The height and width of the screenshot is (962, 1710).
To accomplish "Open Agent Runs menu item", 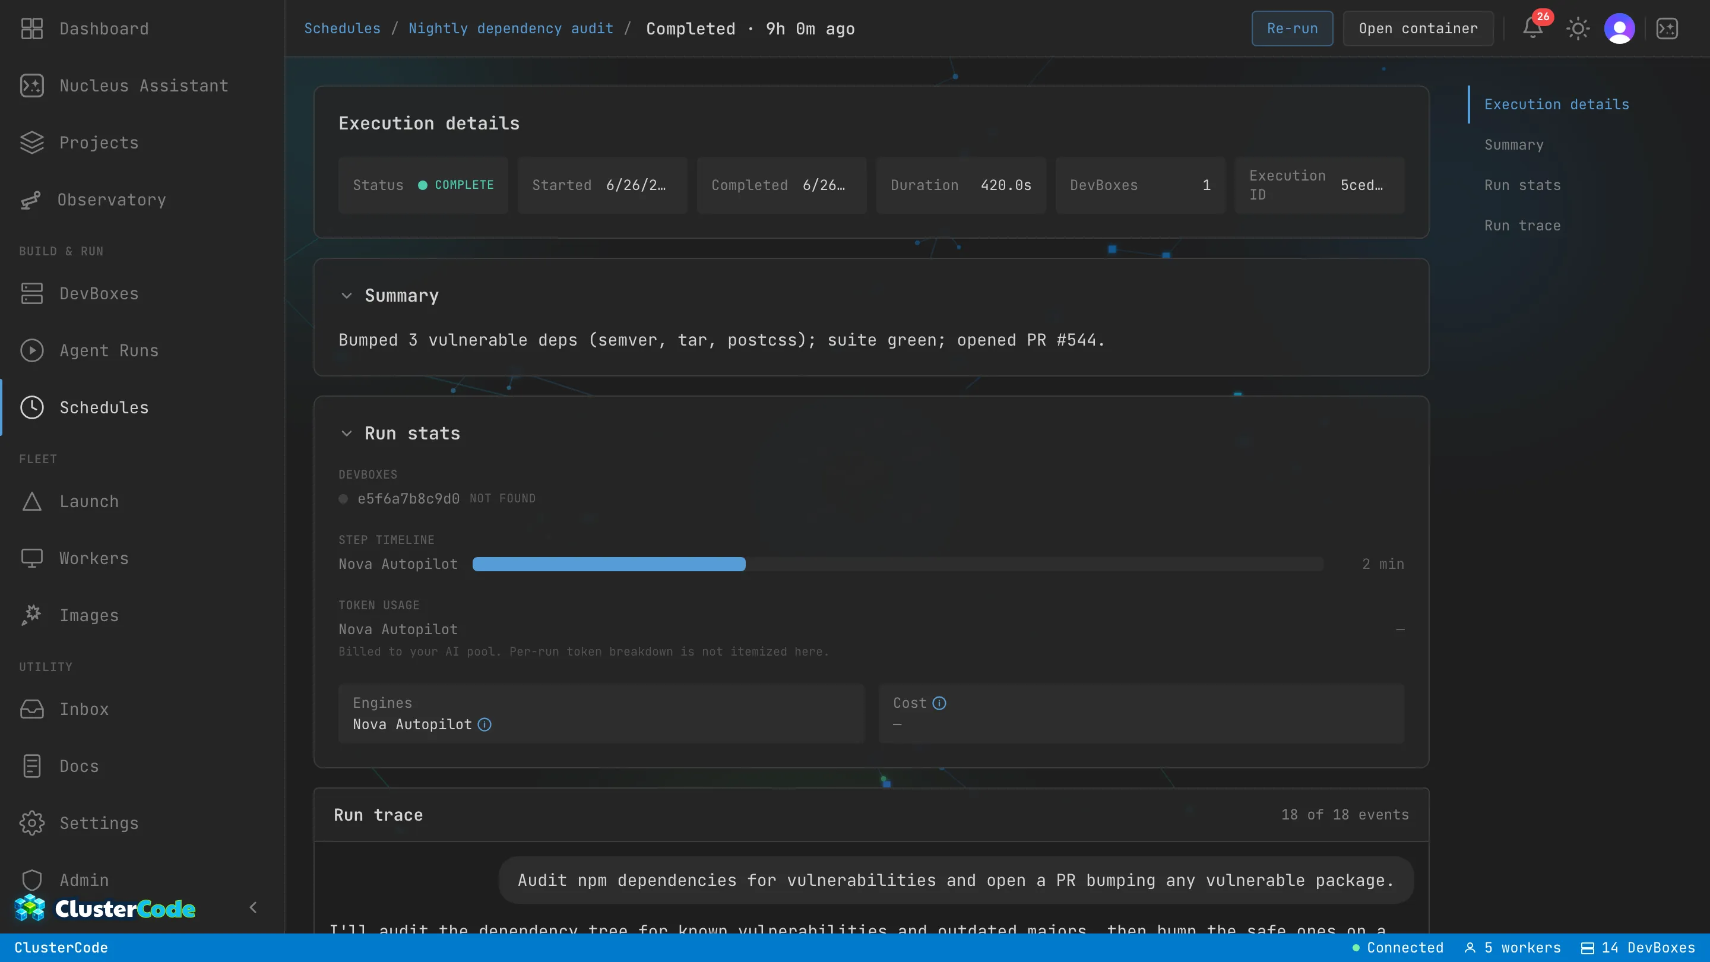I will coord(142,350).
